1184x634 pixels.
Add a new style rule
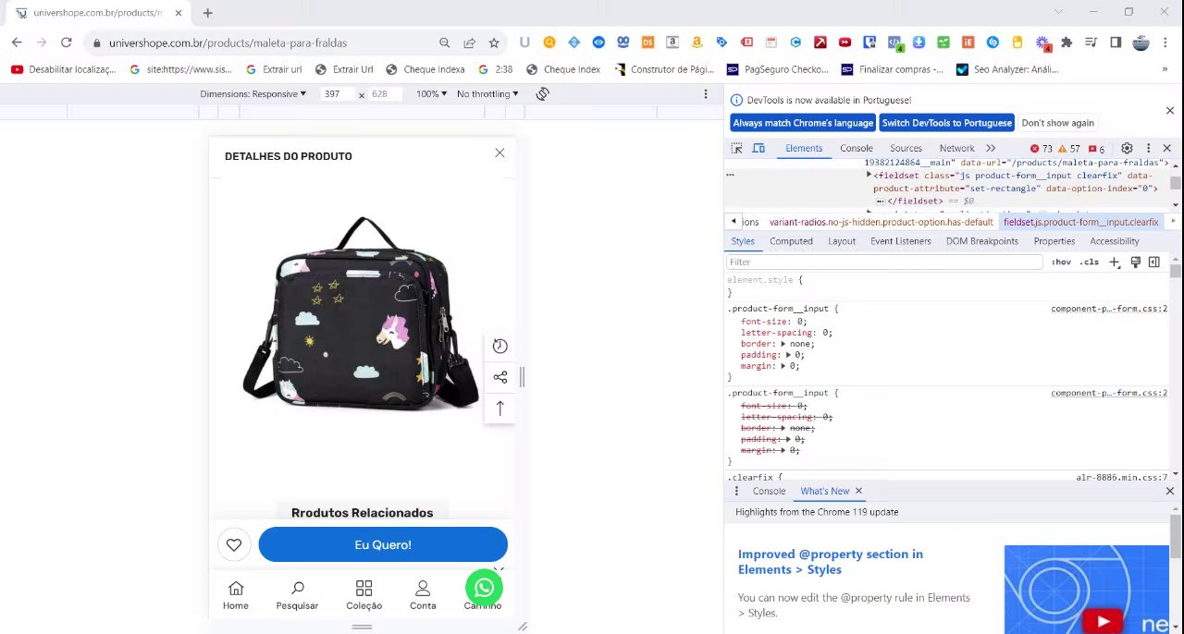(x=1115, y=262)
